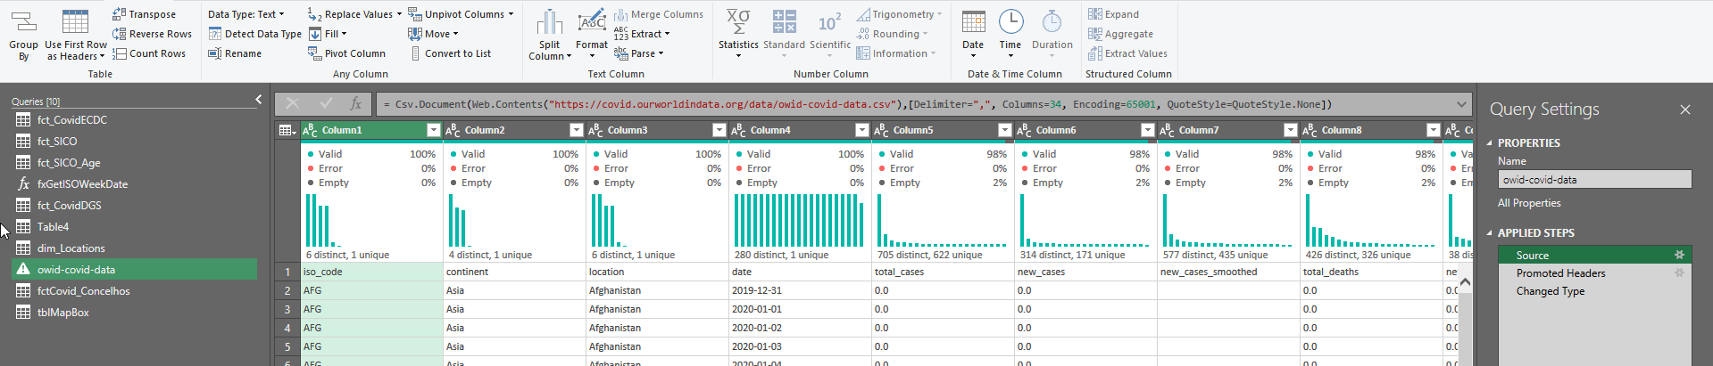Click the query Name input field
Image resolution: width=1713 pixels, height=366 pixels.
(x=1594, y=179)
